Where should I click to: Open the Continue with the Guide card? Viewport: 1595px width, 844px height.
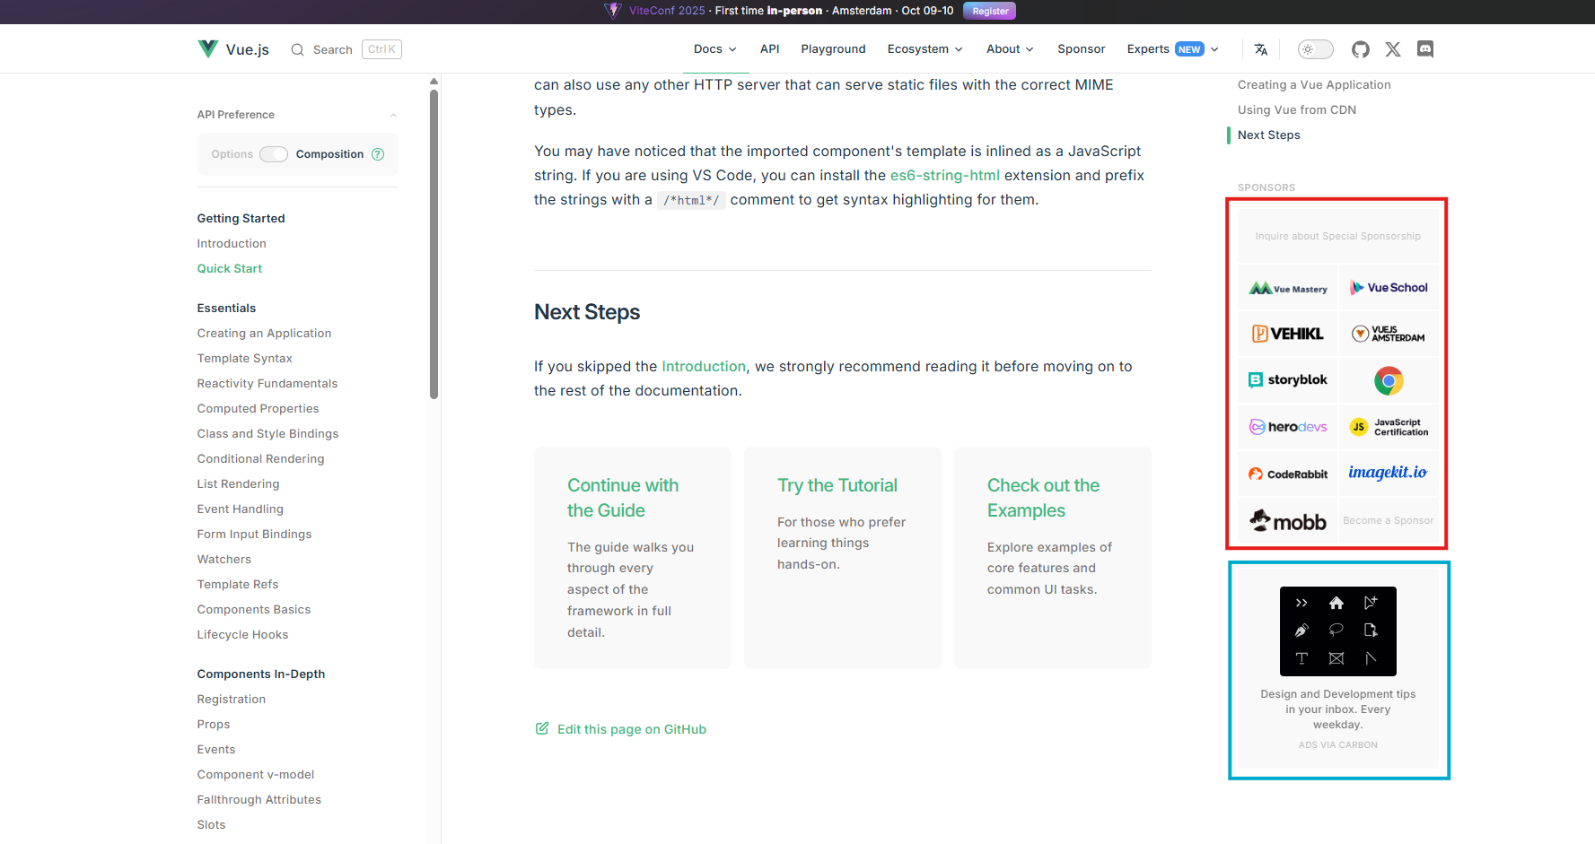coord(633,558)
